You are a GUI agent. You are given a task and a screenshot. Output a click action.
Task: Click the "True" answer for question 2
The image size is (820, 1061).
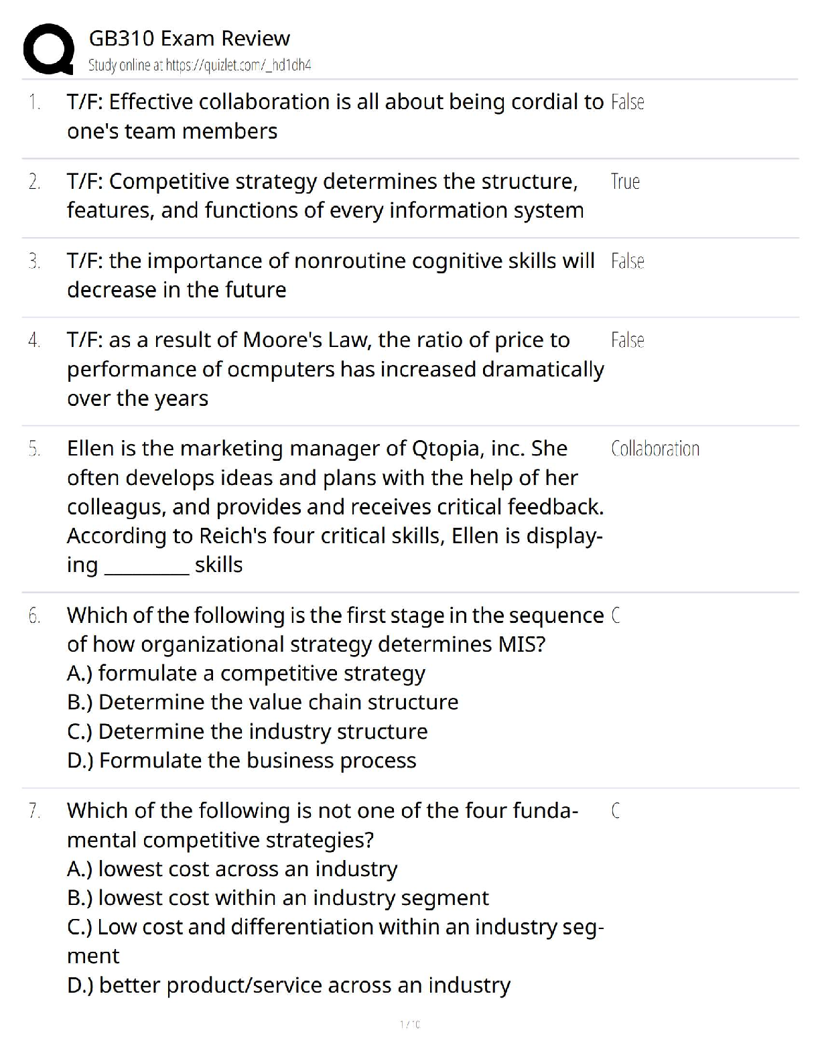(625, 182)
